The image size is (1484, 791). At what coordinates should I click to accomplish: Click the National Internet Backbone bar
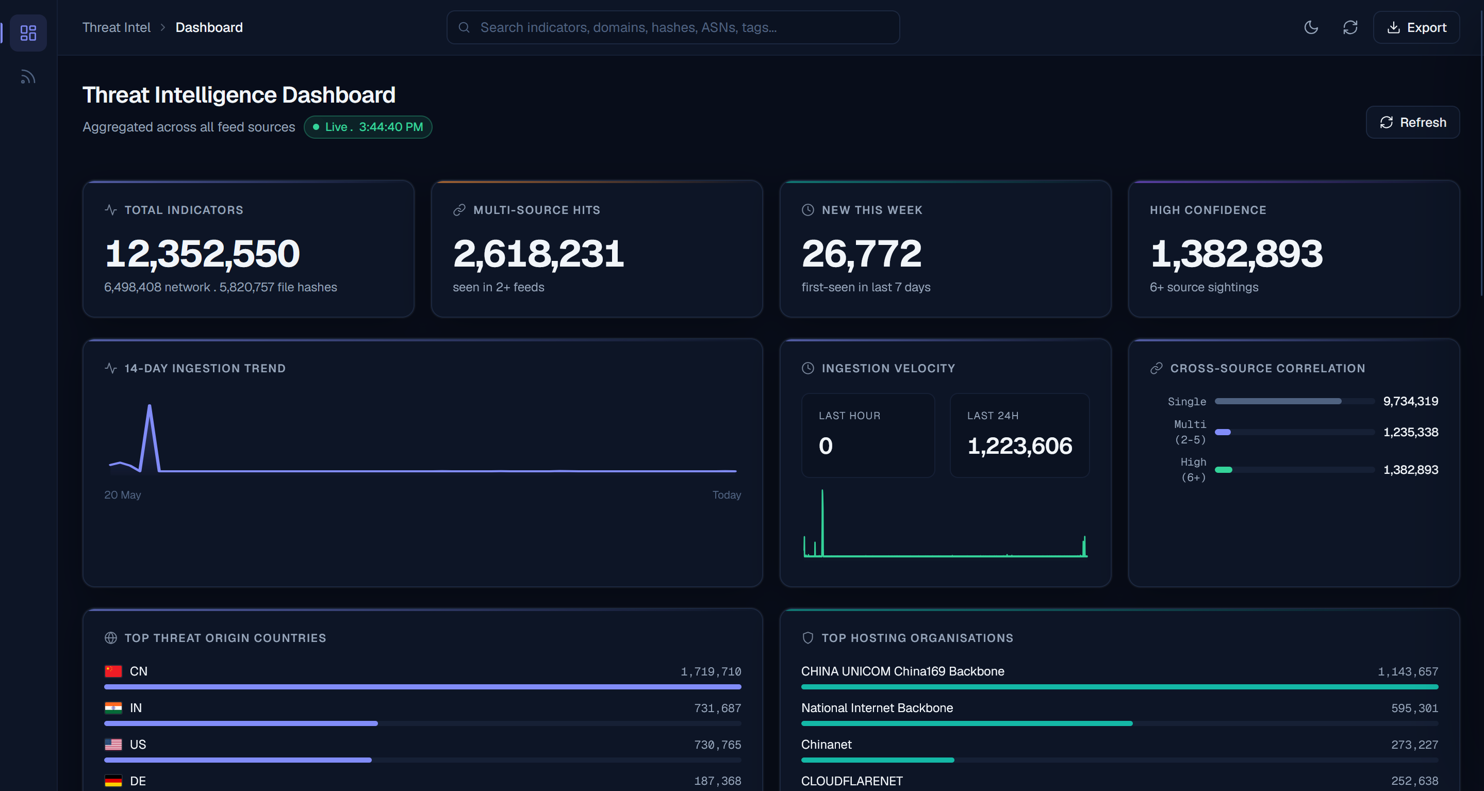1120,723
